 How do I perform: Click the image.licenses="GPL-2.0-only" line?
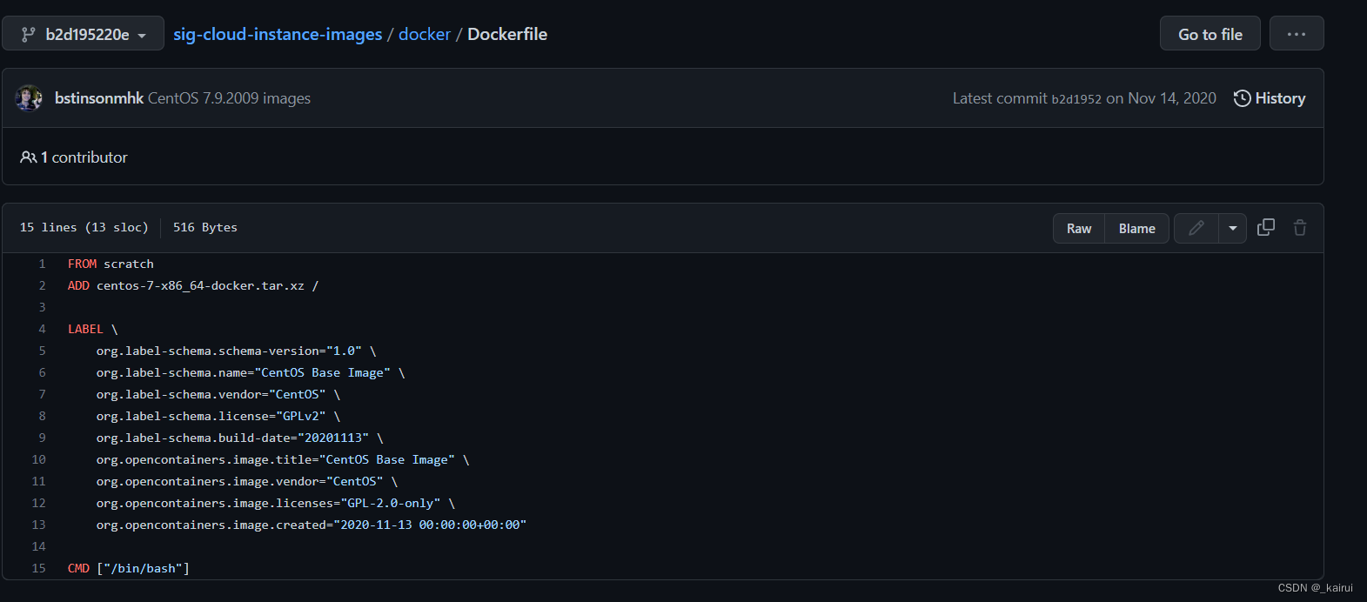coord(276,503)
